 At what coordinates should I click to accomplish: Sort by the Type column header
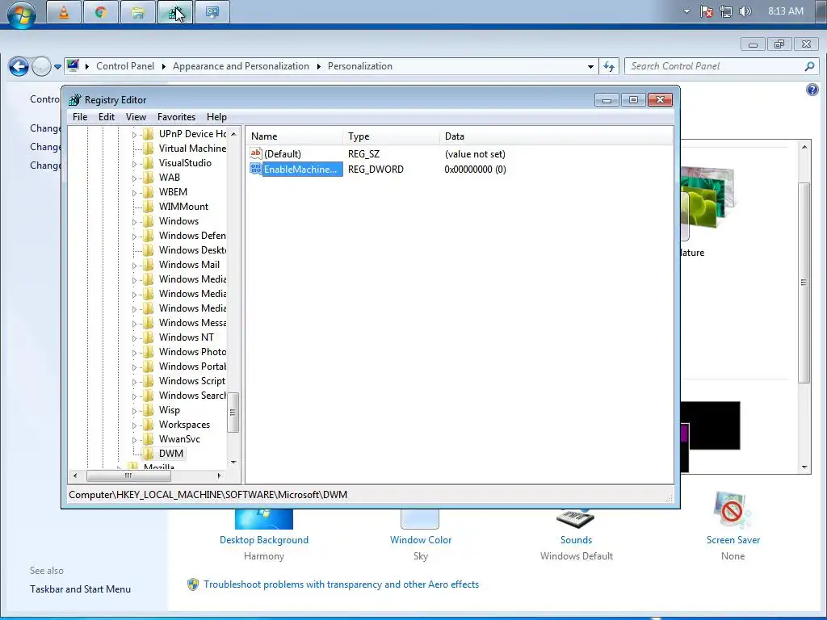pyautogui.click(x=392, y=136)
